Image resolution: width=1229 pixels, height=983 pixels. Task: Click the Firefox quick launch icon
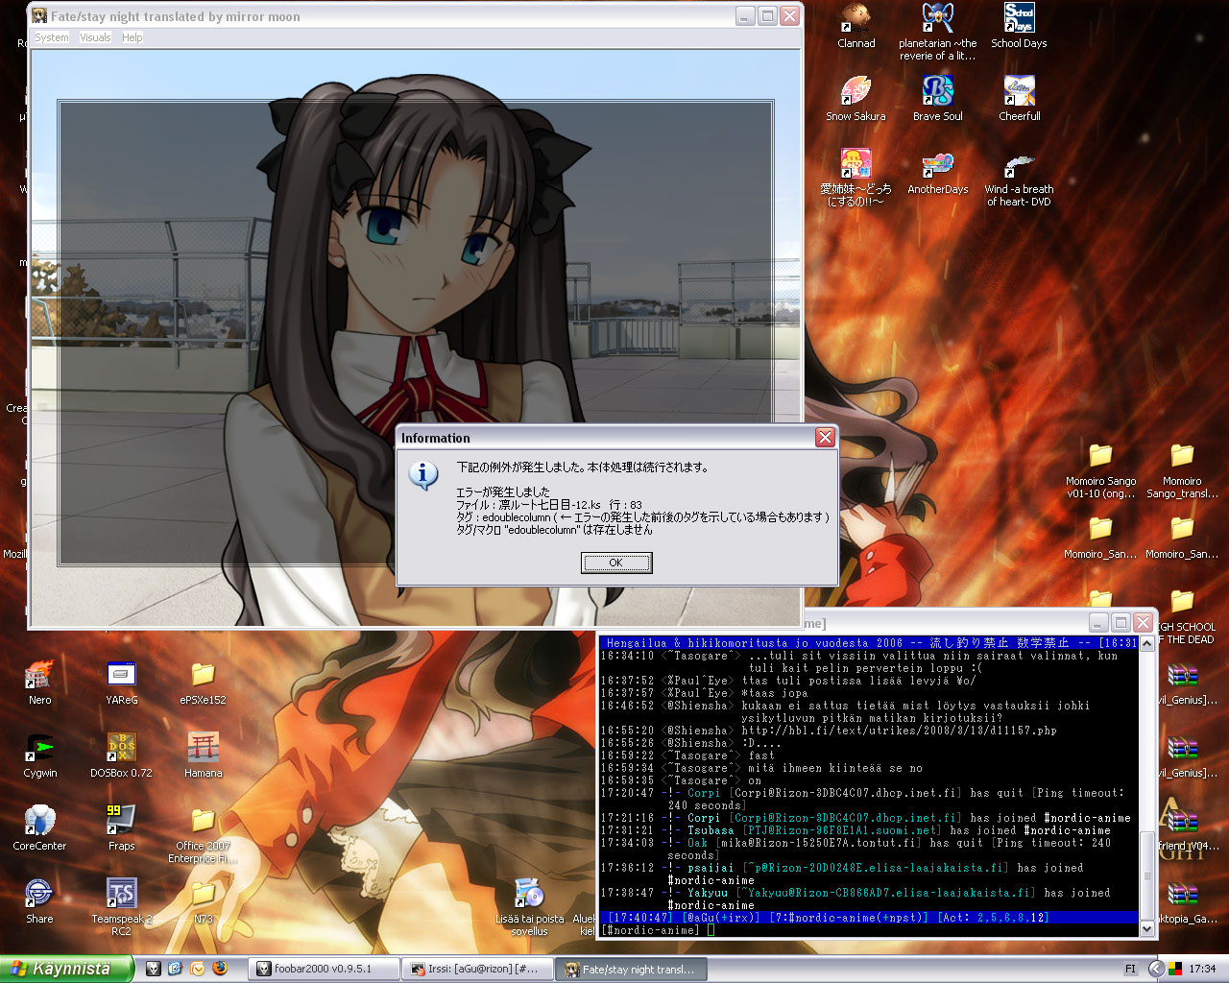(x=219, y=969)
